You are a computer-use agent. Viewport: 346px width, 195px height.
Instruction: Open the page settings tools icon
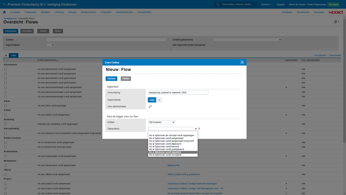[x=336, y=22]
